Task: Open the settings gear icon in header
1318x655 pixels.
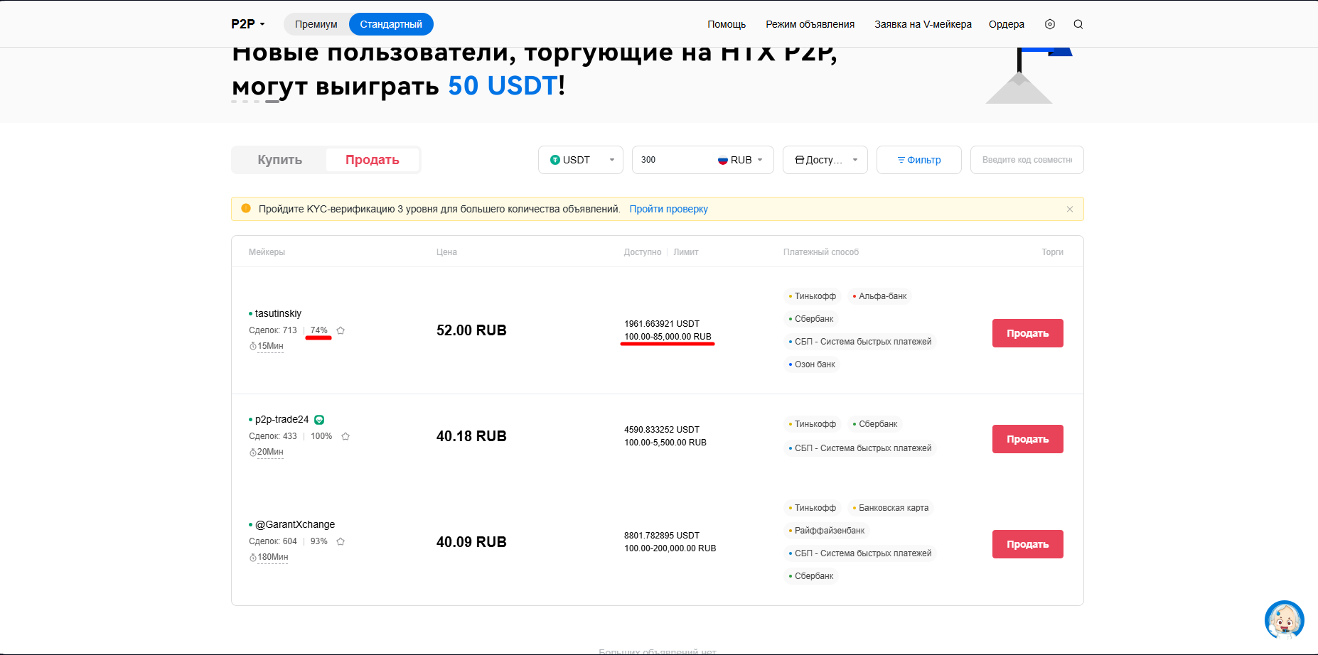Action: [1050, 24]
